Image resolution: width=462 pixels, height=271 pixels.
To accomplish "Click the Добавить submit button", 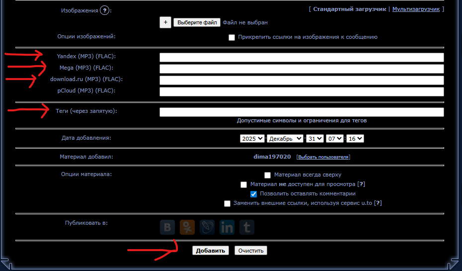I will [x=211, y=251].
